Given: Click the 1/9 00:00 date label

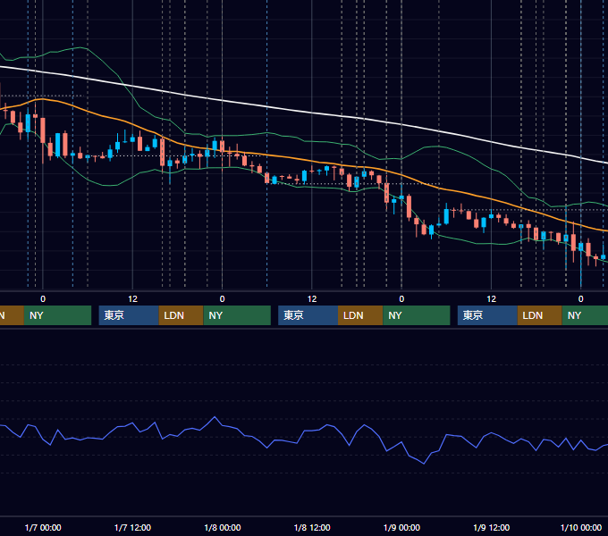Looking at the screenshot, I should tap(401, 527).
